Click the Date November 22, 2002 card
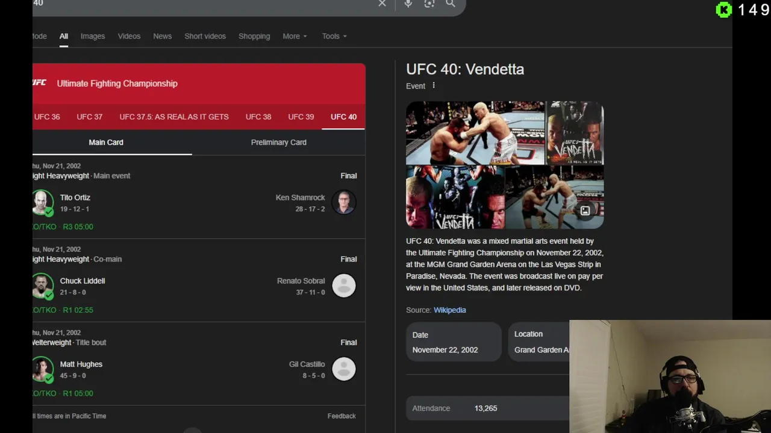 click(454, 342)
